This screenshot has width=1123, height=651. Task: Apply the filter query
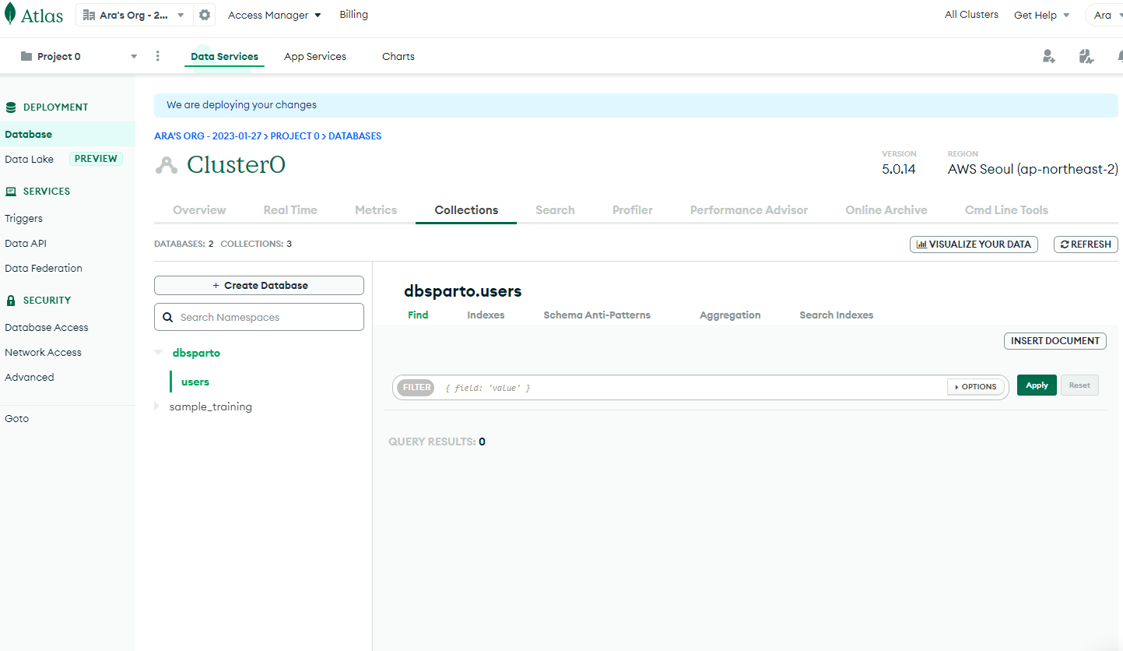point(1037,385)
